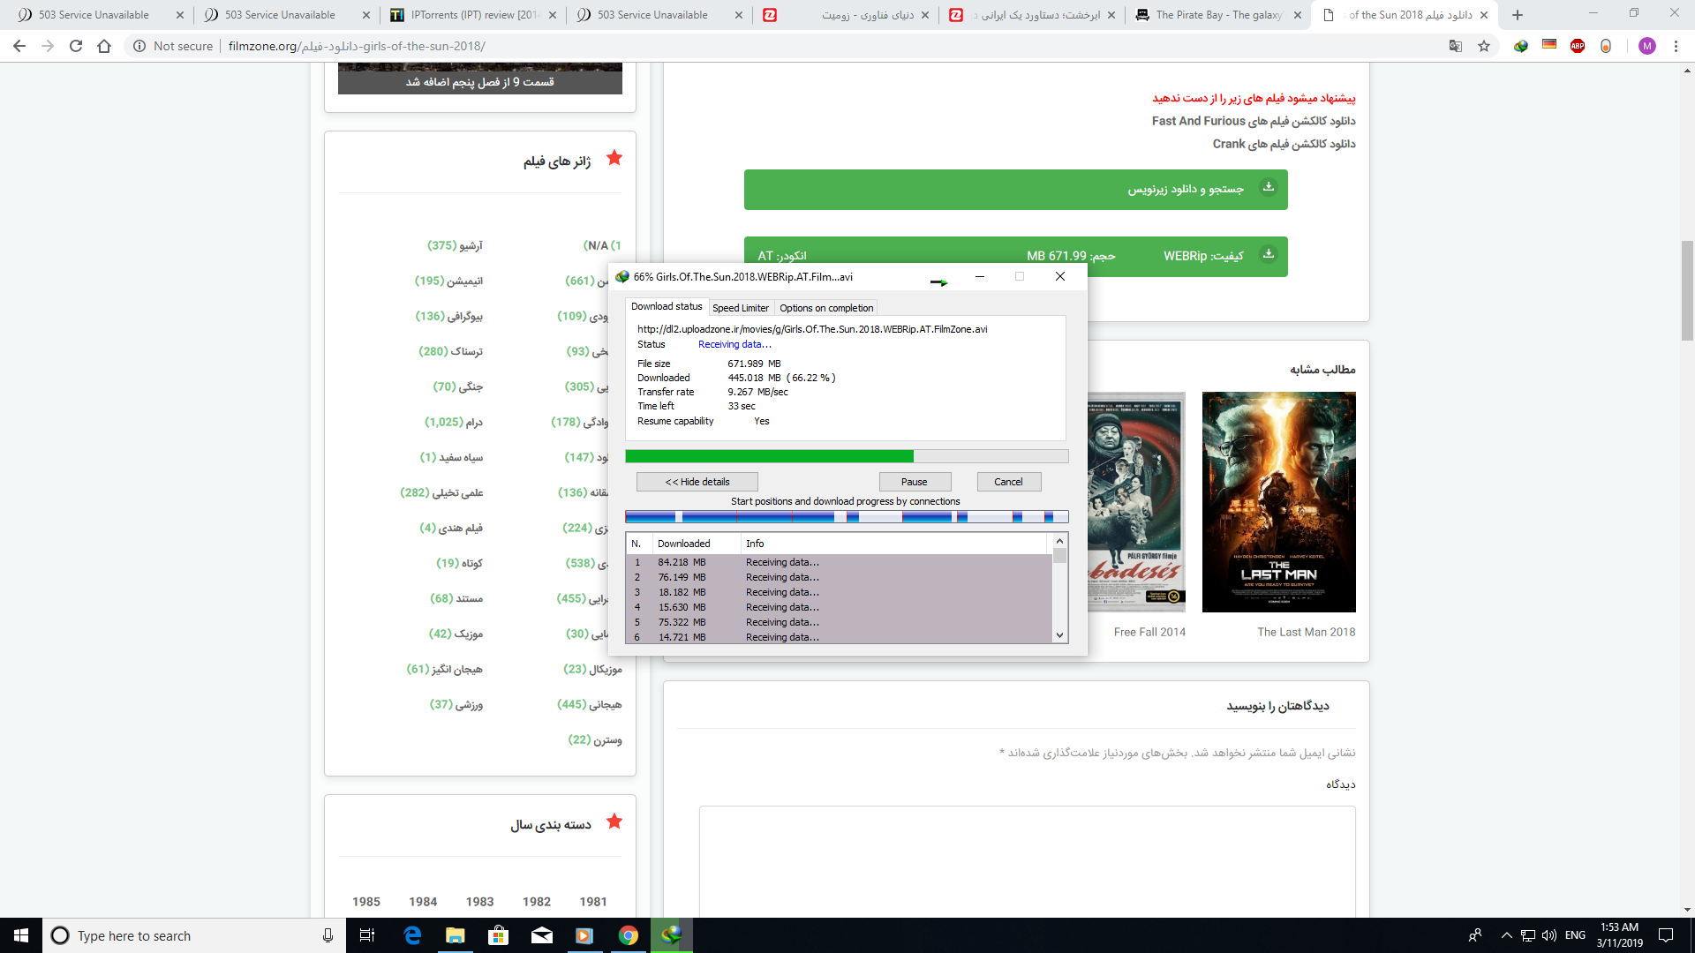Open Microsoft Store from the taskbar
The height and width of the screenshot is (953, 1695).
click(x=499, y=935)
